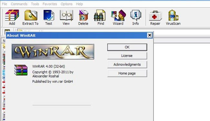Confirm the About dialog with OK
The height and width of the screenshot is (121, 210).
127,47
